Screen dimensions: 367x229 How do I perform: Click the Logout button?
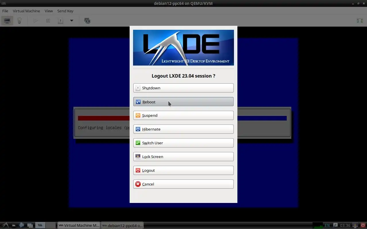183,170
